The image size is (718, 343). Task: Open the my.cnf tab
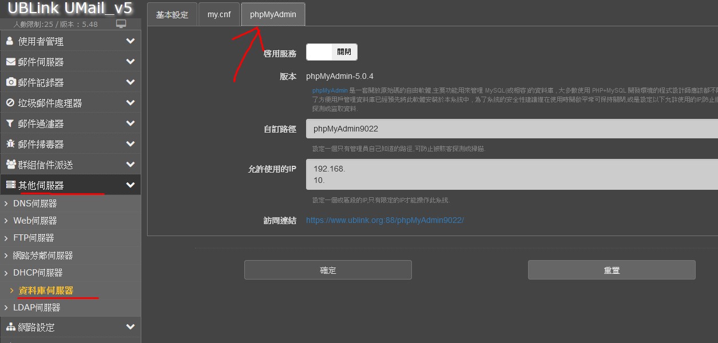(219, 15)
